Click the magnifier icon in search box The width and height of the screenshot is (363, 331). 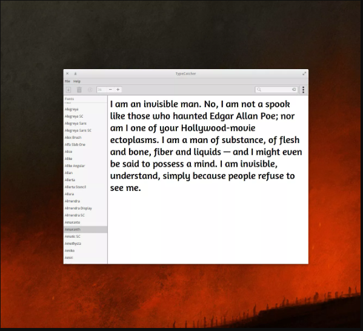(x=259, y=89)
